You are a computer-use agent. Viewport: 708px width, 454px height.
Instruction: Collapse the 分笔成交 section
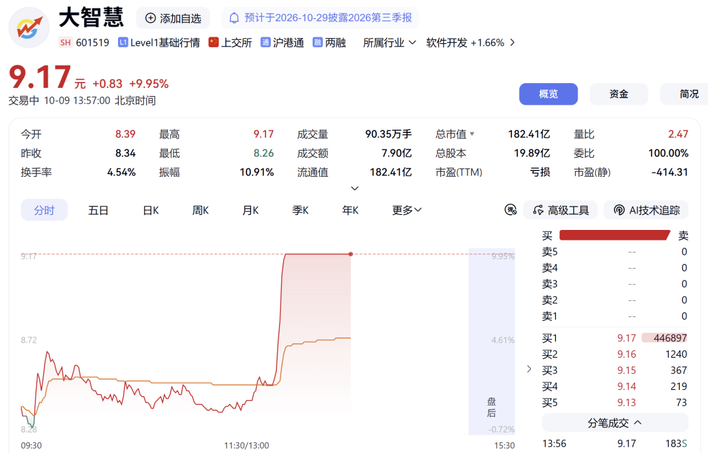click(615, 423)
